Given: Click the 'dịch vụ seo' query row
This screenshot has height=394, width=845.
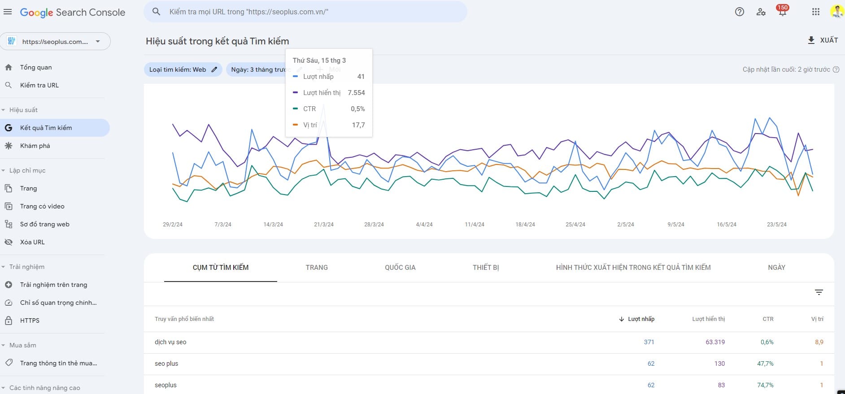Looking at the screenshot, I should pos(489,342).
